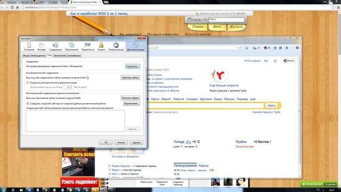Viewport: 341px width, 192px height.
Task: Open the Как я заработал 9000 $ link
Action: tap(99, 13)
